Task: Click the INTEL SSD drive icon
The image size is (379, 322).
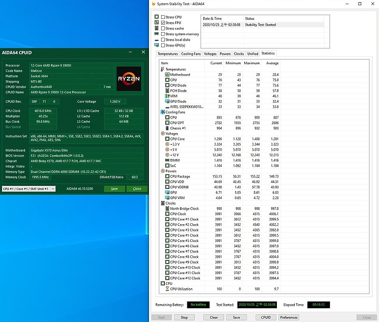Action: point(167,107)
